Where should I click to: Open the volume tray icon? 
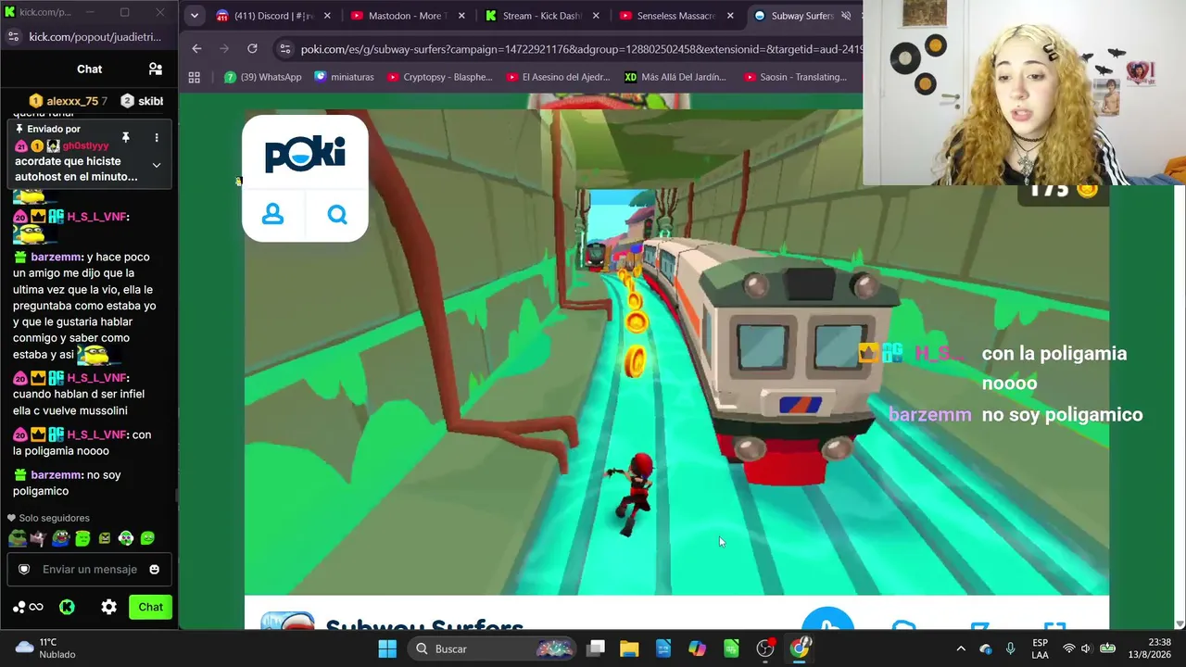click(x=1086, y=648)
